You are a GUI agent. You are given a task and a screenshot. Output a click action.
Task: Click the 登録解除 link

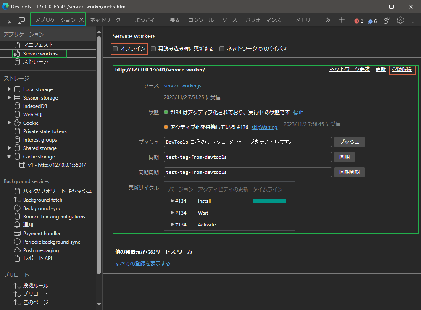tap(401, 69)
